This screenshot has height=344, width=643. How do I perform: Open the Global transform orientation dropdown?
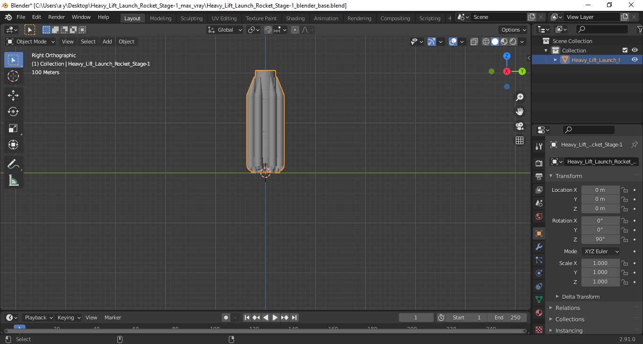(x=225, y=30)
